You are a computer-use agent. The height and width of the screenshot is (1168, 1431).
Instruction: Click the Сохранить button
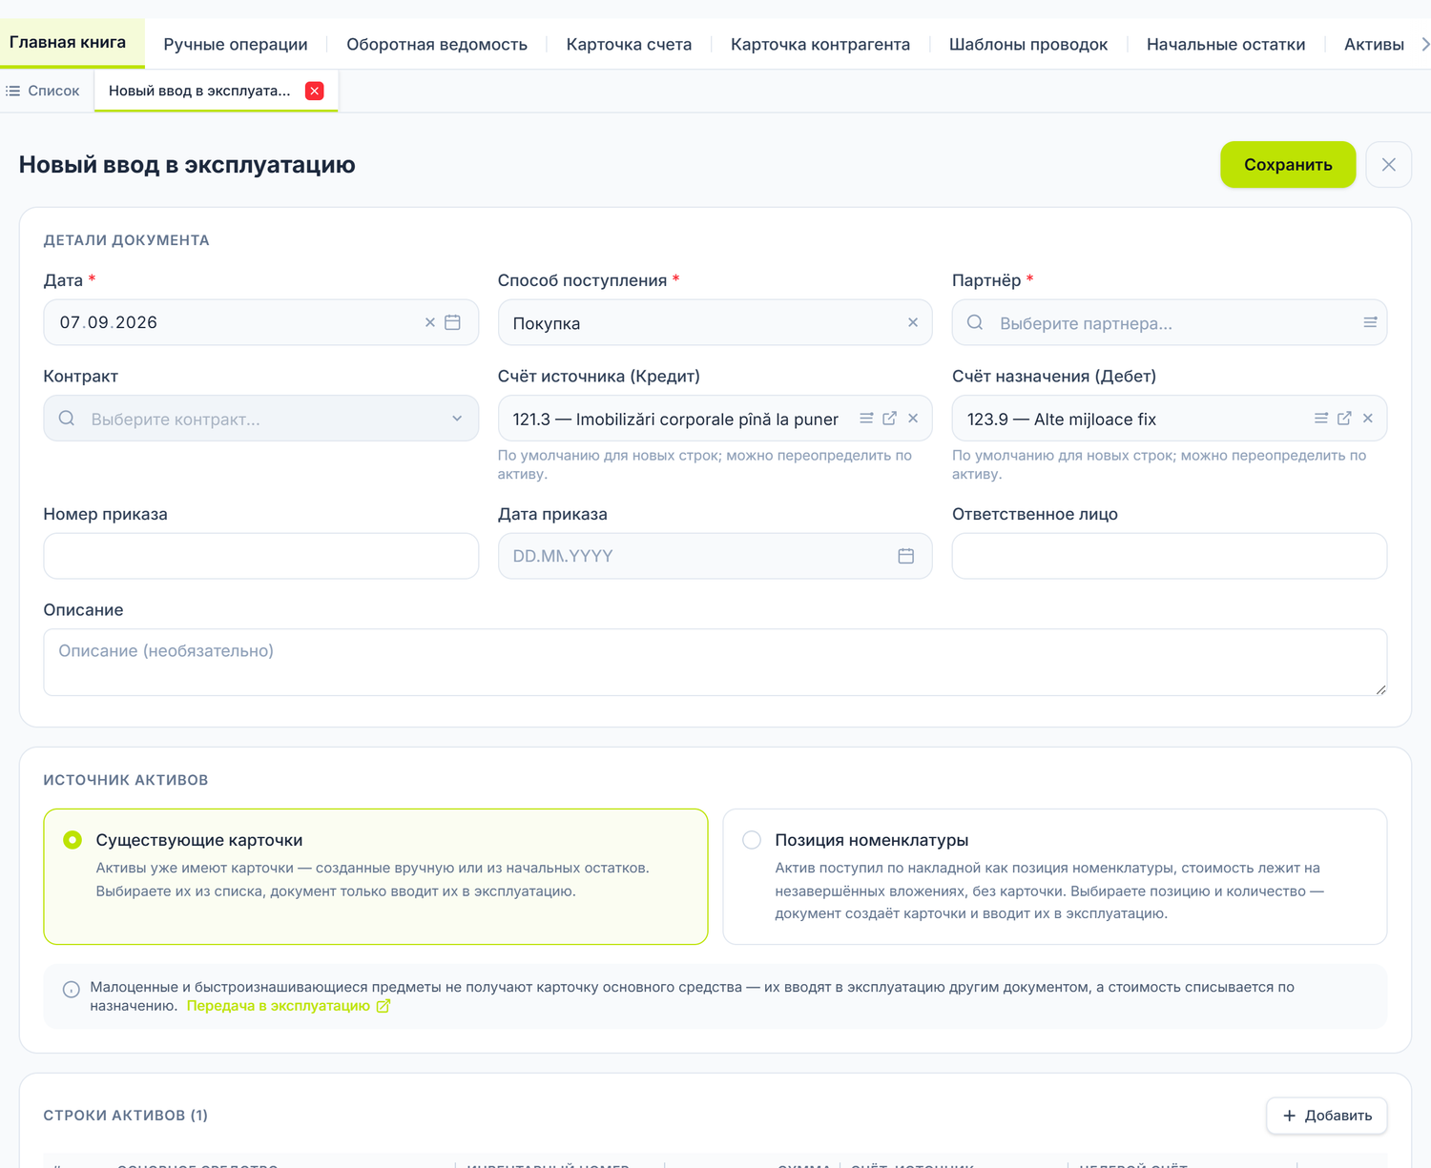[x=1288, y=165]
